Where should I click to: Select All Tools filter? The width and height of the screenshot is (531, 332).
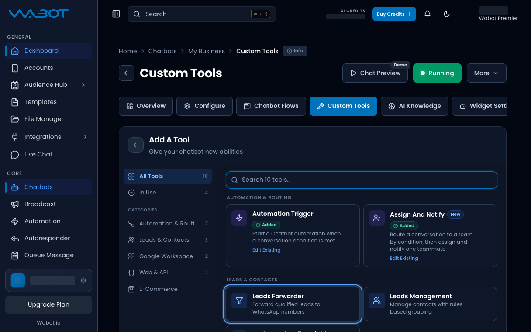[x=168, y=176]
